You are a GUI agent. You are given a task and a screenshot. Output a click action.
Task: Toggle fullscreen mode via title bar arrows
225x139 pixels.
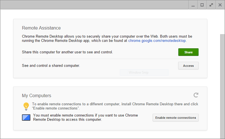(211, 5)
